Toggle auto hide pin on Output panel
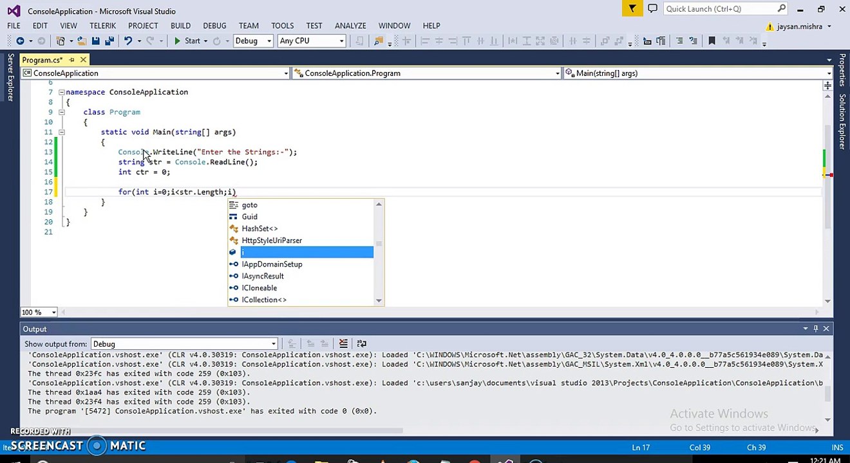The image size is (850, 463). click(x=816, y=329)
